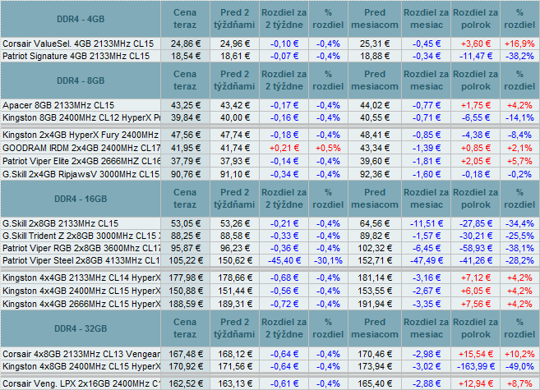Image resolution: width=540 pixels, height=390 pixels.
Task: Select current price cell 188,59 €
Action: coord(185,304)
